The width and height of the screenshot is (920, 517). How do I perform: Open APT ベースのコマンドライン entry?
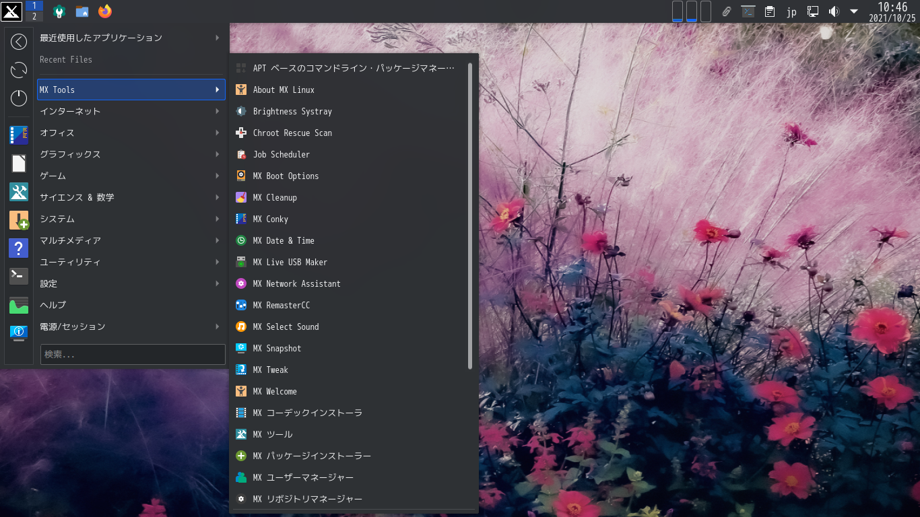point(350,68)
